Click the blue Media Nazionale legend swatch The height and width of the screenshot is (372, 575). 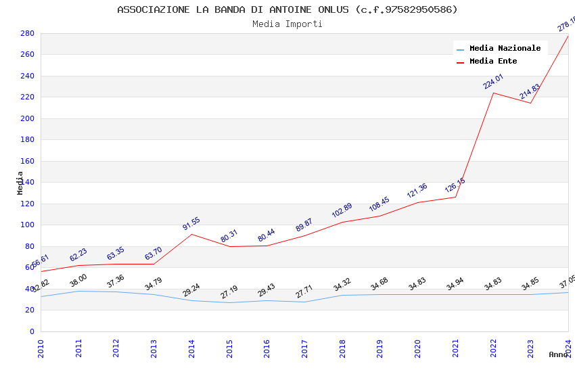point(460,50)
